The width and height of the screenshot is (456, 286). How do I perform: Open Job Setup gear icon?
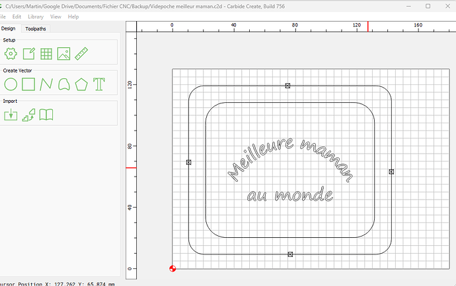(11, 53)
